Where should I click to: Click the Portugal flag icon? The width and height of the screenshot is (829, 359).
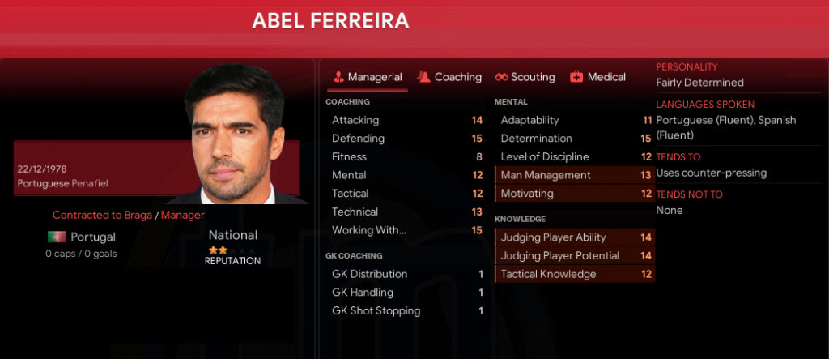point(57,237)
